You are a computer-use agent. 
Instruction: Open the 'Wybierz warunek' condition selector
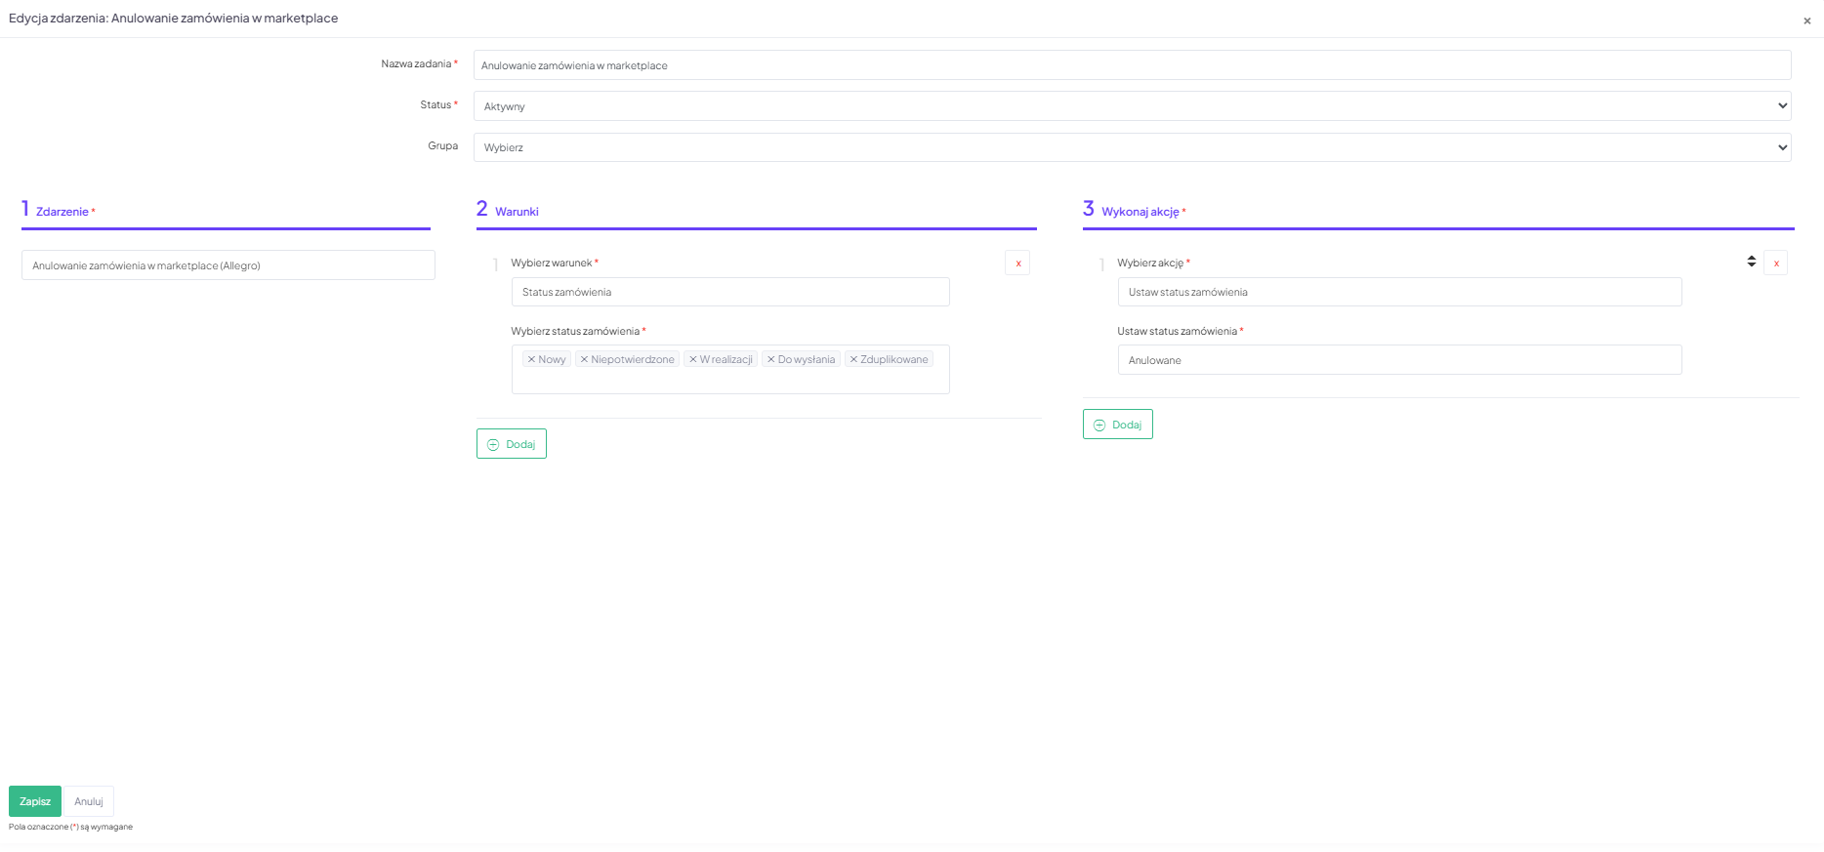click(x=729, y=292)
